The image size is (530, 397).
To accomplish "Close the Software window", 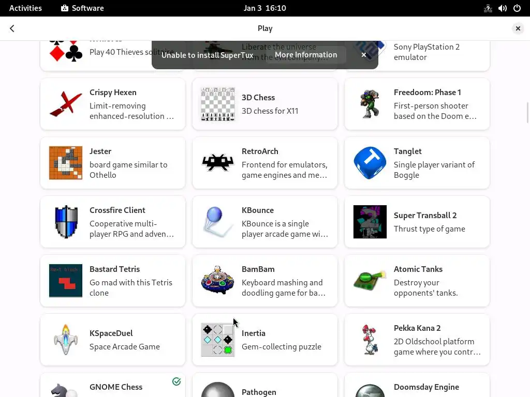I will [518, 28].
